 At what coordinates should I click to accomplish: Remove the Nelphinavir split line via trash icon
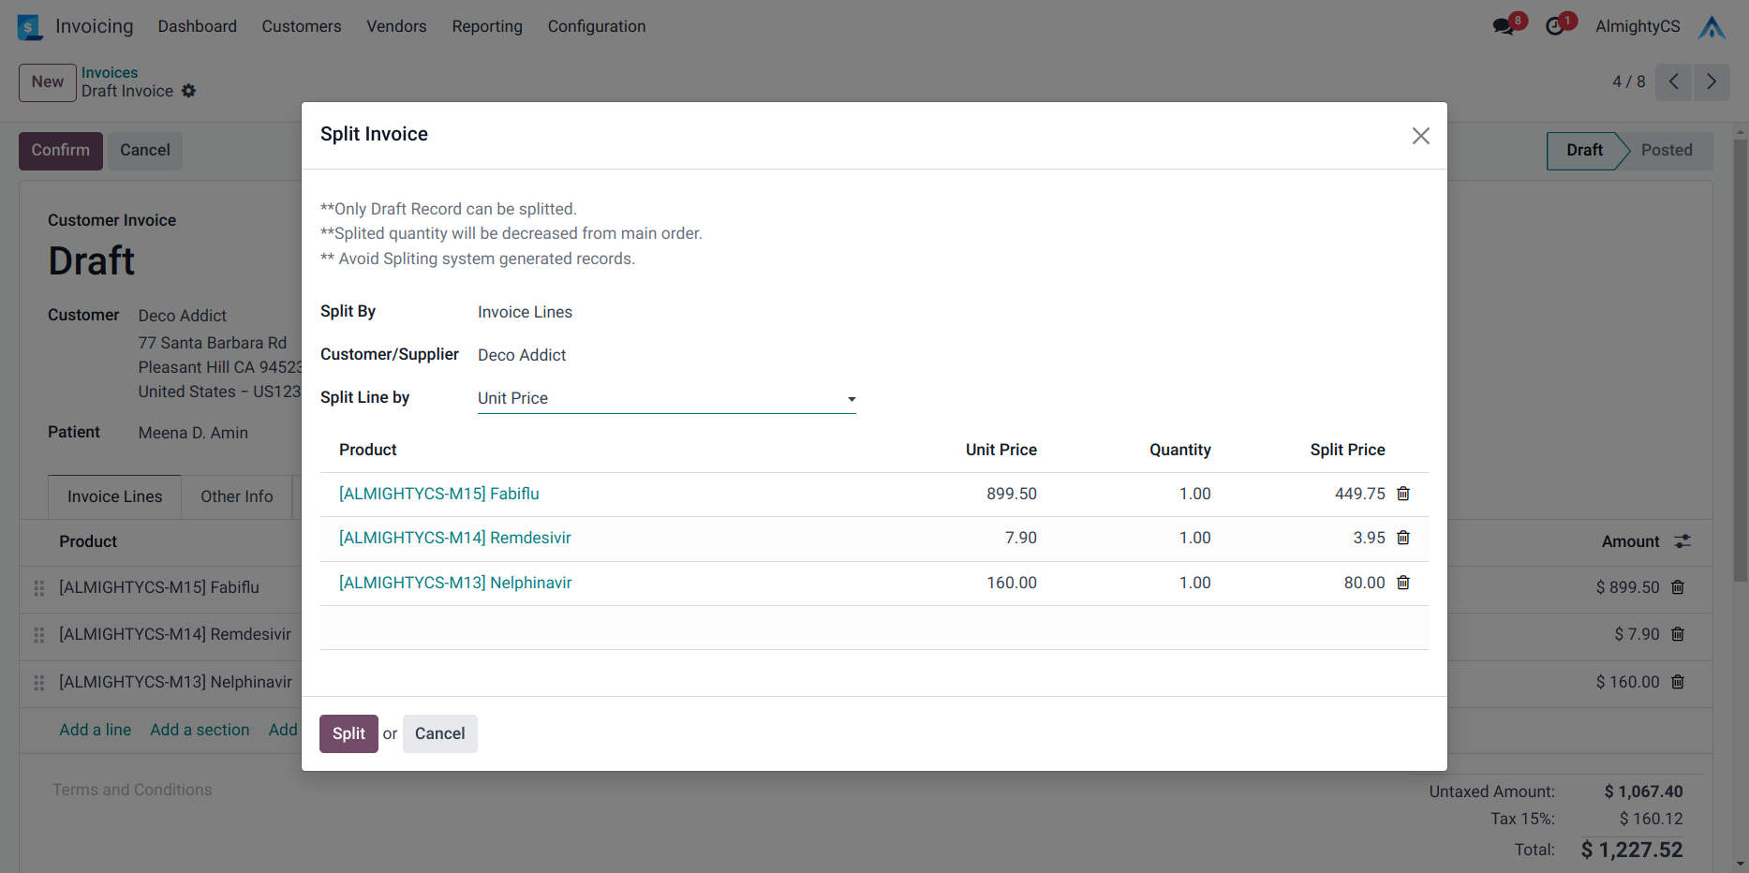(1402, 583)
